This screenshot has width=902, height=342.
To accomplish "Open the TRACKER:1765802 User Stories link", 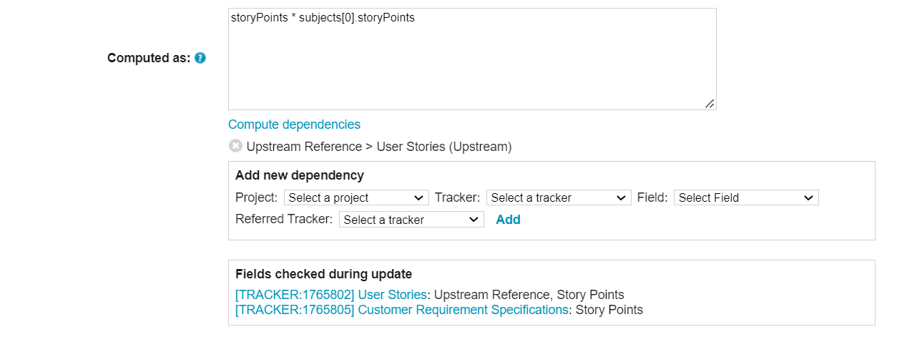I will click(330, 295).
